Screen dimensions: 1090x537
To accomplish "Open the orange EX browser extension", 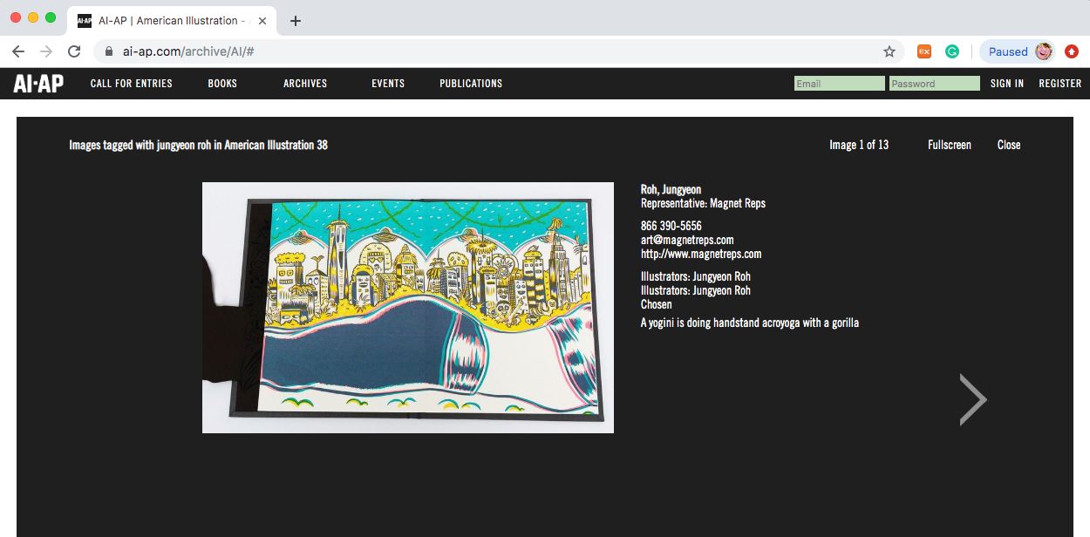I will (924, 51).
